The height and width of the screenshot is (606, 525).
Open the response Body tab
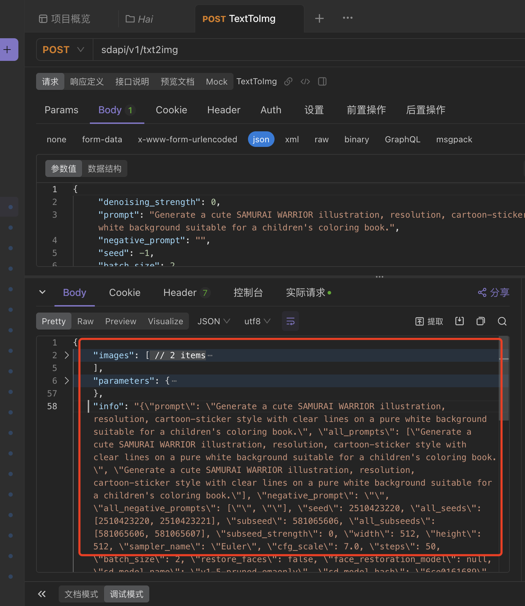coord(75,293)
